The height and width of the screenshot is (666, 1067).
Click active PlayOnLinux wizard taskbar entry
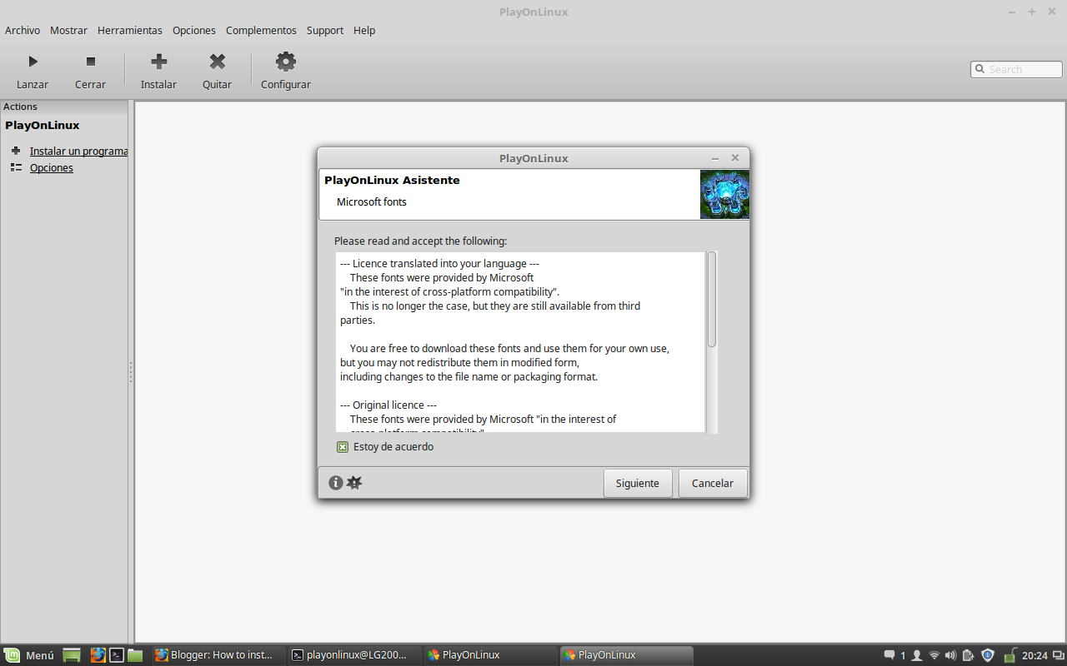coord(626,655)
